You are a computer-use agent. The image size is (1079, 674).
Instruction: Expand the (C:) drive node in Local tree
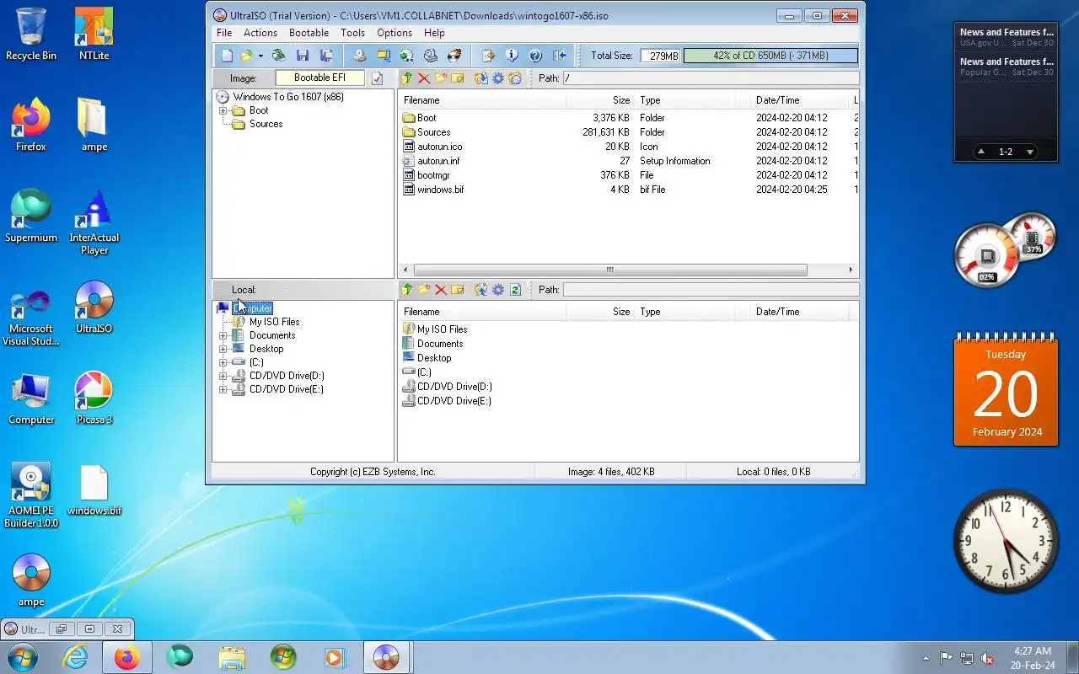[x=223, y=362]
